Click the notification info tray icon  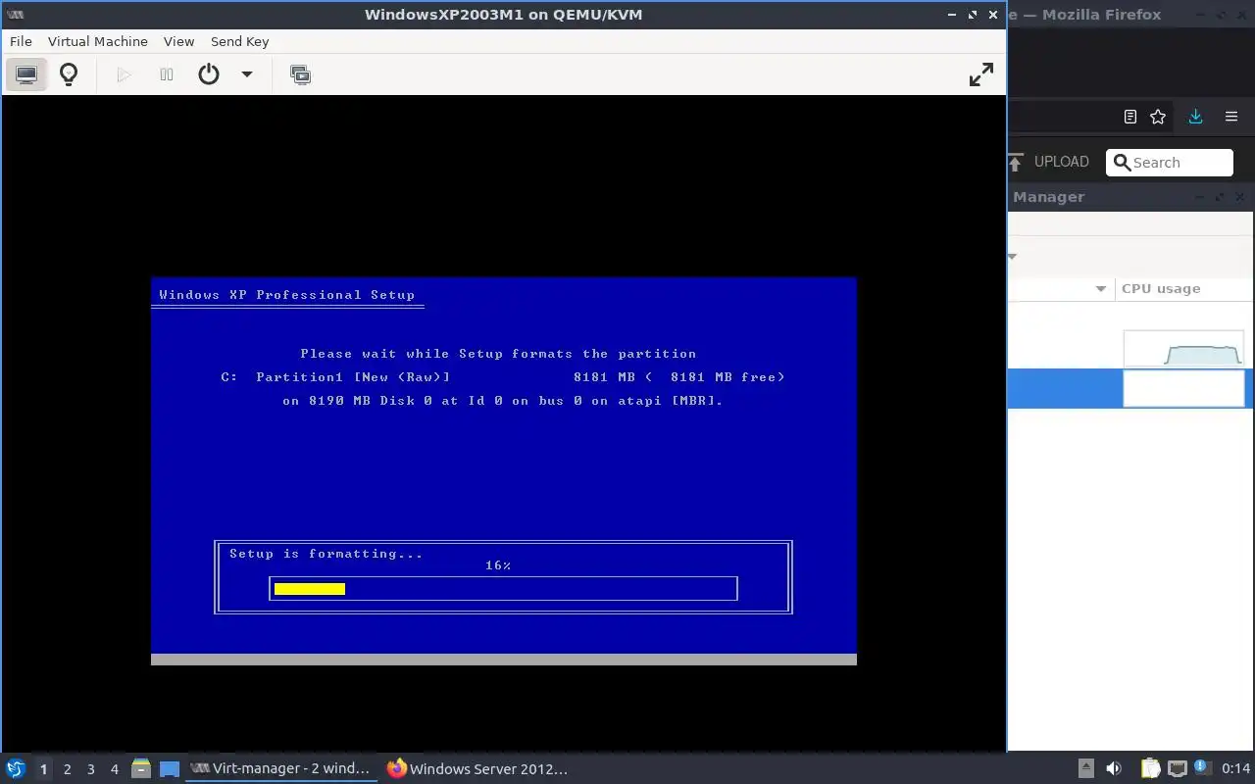click(1201, 767)
